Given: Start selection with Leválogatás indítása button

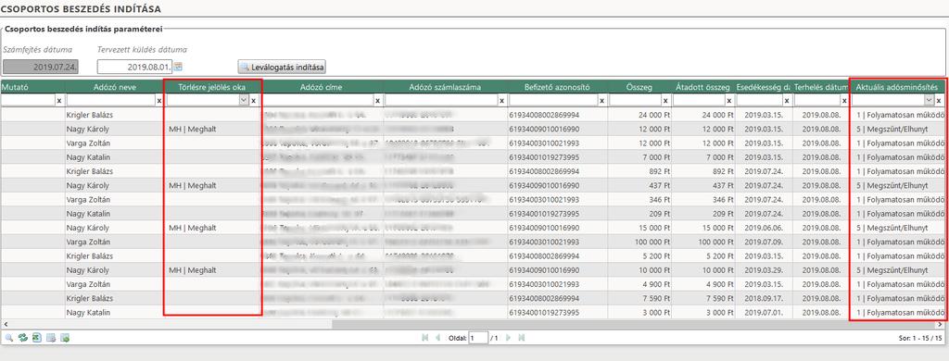Looking at the screenshot, I should point(282,67).
